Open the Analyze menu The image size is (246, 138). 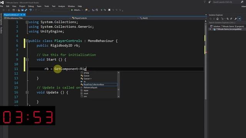click(61, 6)
